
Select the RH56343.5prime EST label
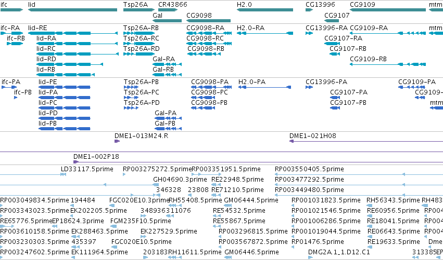click(393, 200)
